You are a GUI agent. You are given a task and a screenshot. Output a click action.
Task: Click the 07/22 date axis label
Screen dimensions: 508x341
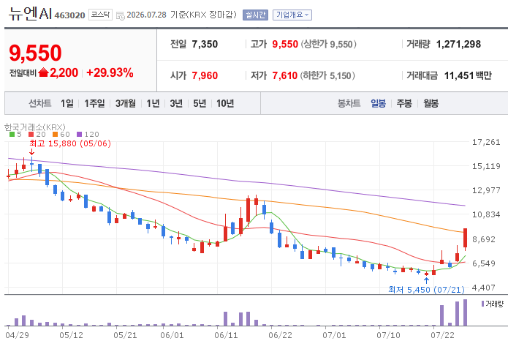(x=442, y=335)
